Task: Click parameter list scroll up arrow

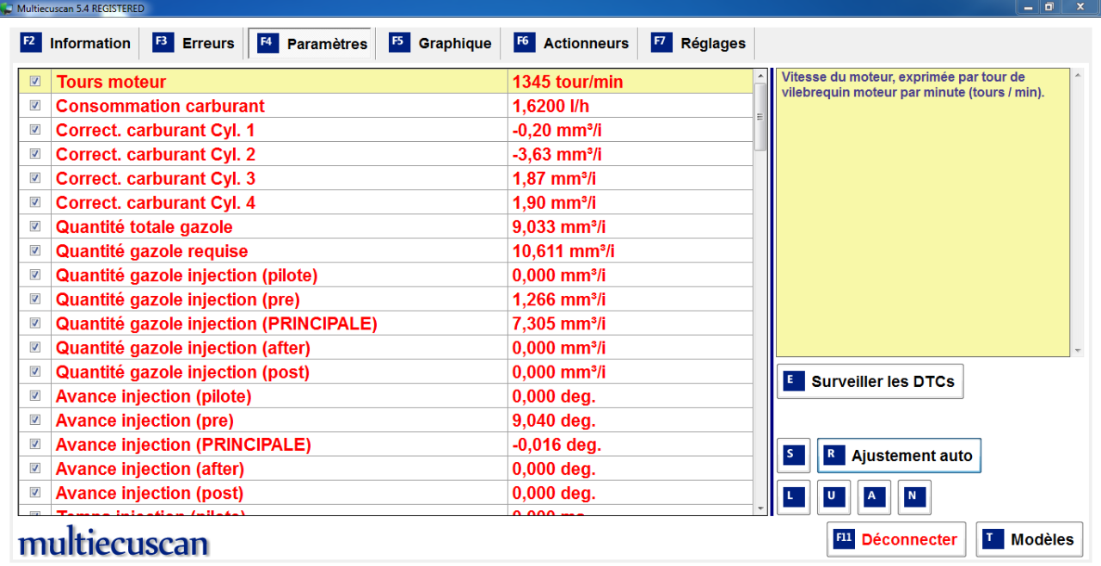Action: [760, 76]
